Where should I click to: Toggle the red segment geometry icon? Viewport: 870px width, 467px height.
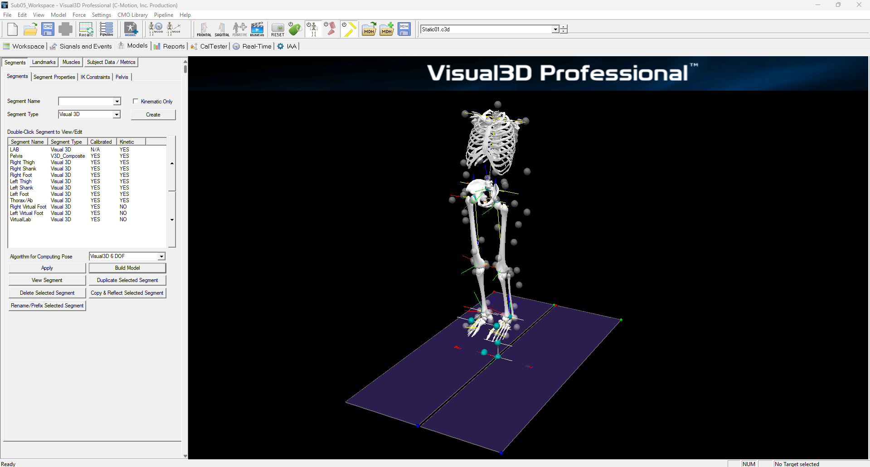point(331,29)
